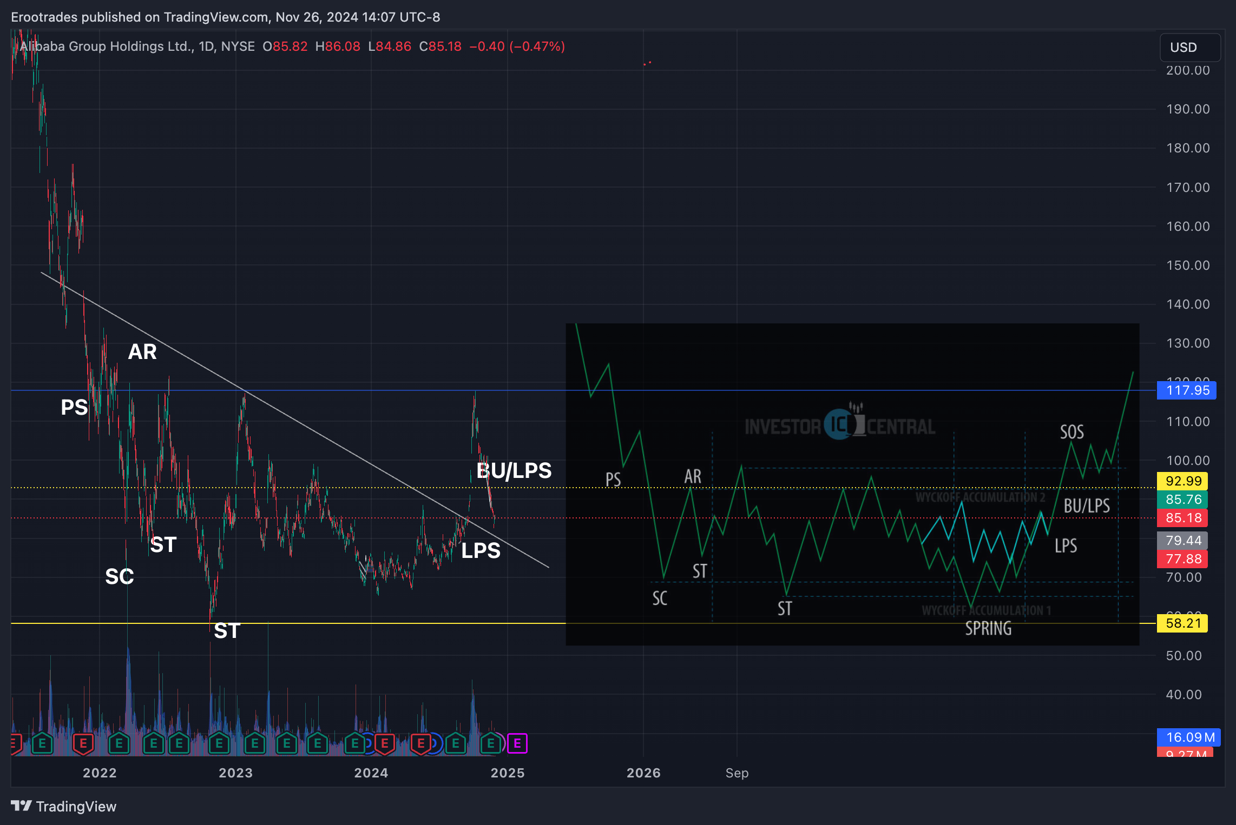Image resolution: width=1236 pixels, height=825 pixels.
Task: Click the last green earnings marker before 2025
Action: [x=490, y=743]
